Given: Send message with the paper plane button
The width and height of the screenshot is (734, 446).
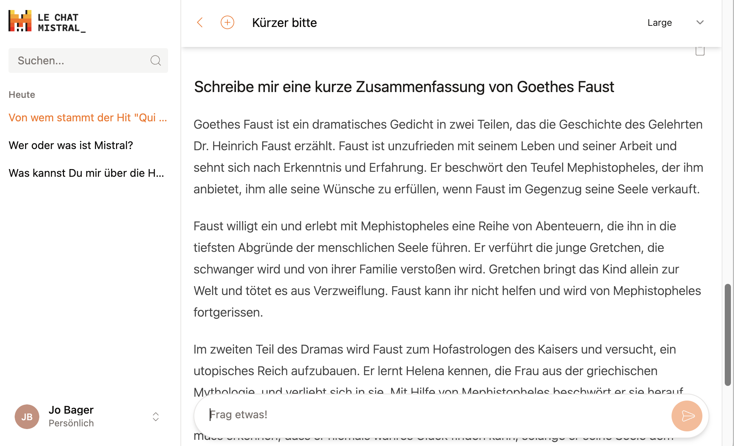Looking at the screenshot, I should 687,416.
